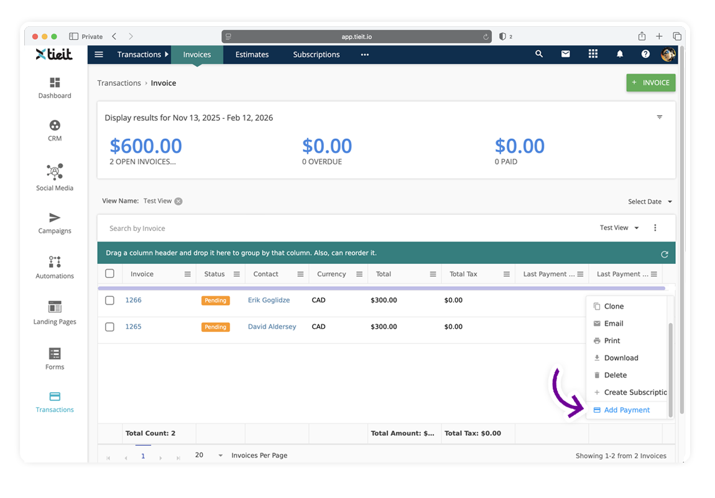Screen dimensions: 715x498
Task: Open invoice 1266 link
Action: [133, 300]
